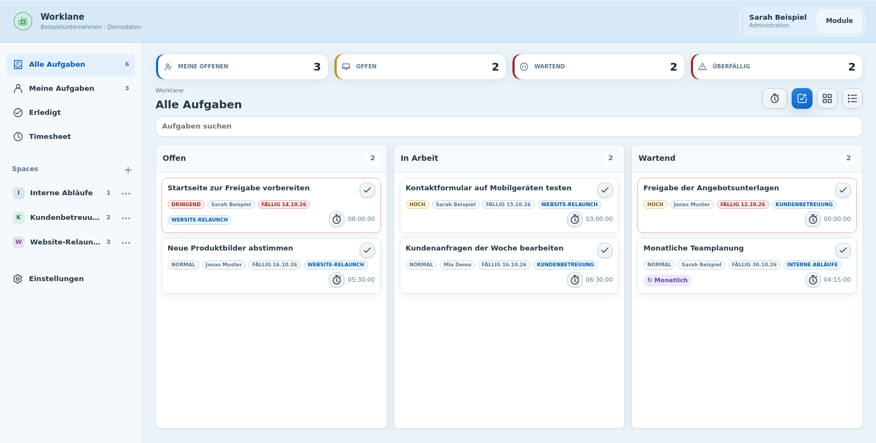Filter by Wartend summary card
876x443 pixels.
598,67
